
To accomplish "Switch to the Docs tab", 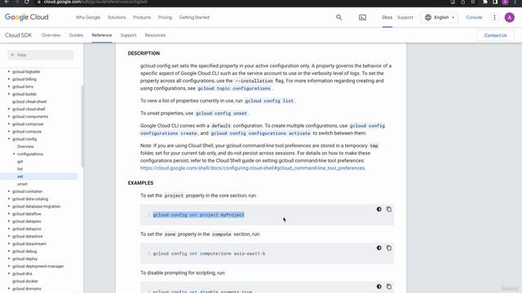I will click(387, 17).
